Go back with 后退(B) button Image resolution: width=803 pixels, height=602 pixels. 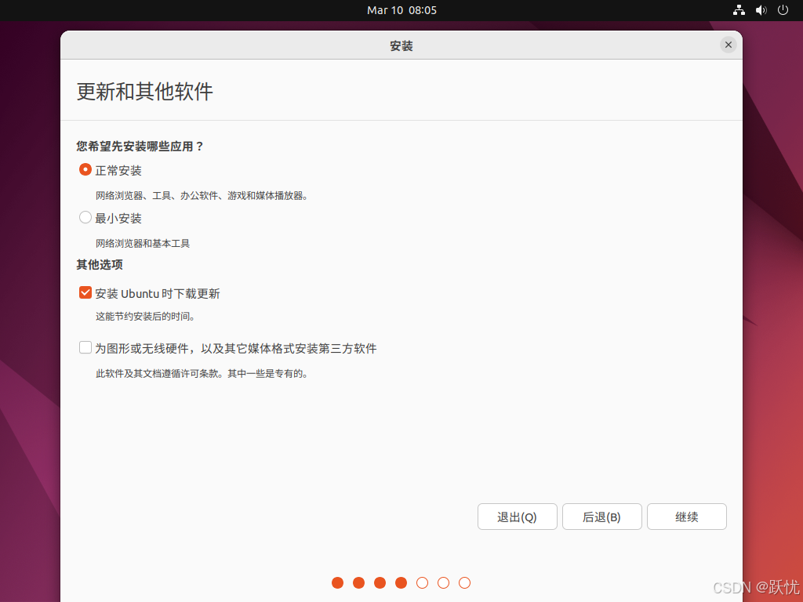point(601,517)
